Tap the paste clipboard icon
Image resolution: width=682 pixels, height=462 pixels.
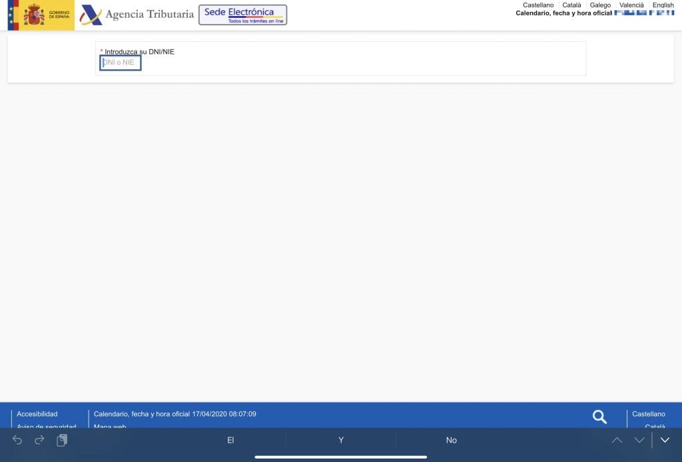point(62,440)
